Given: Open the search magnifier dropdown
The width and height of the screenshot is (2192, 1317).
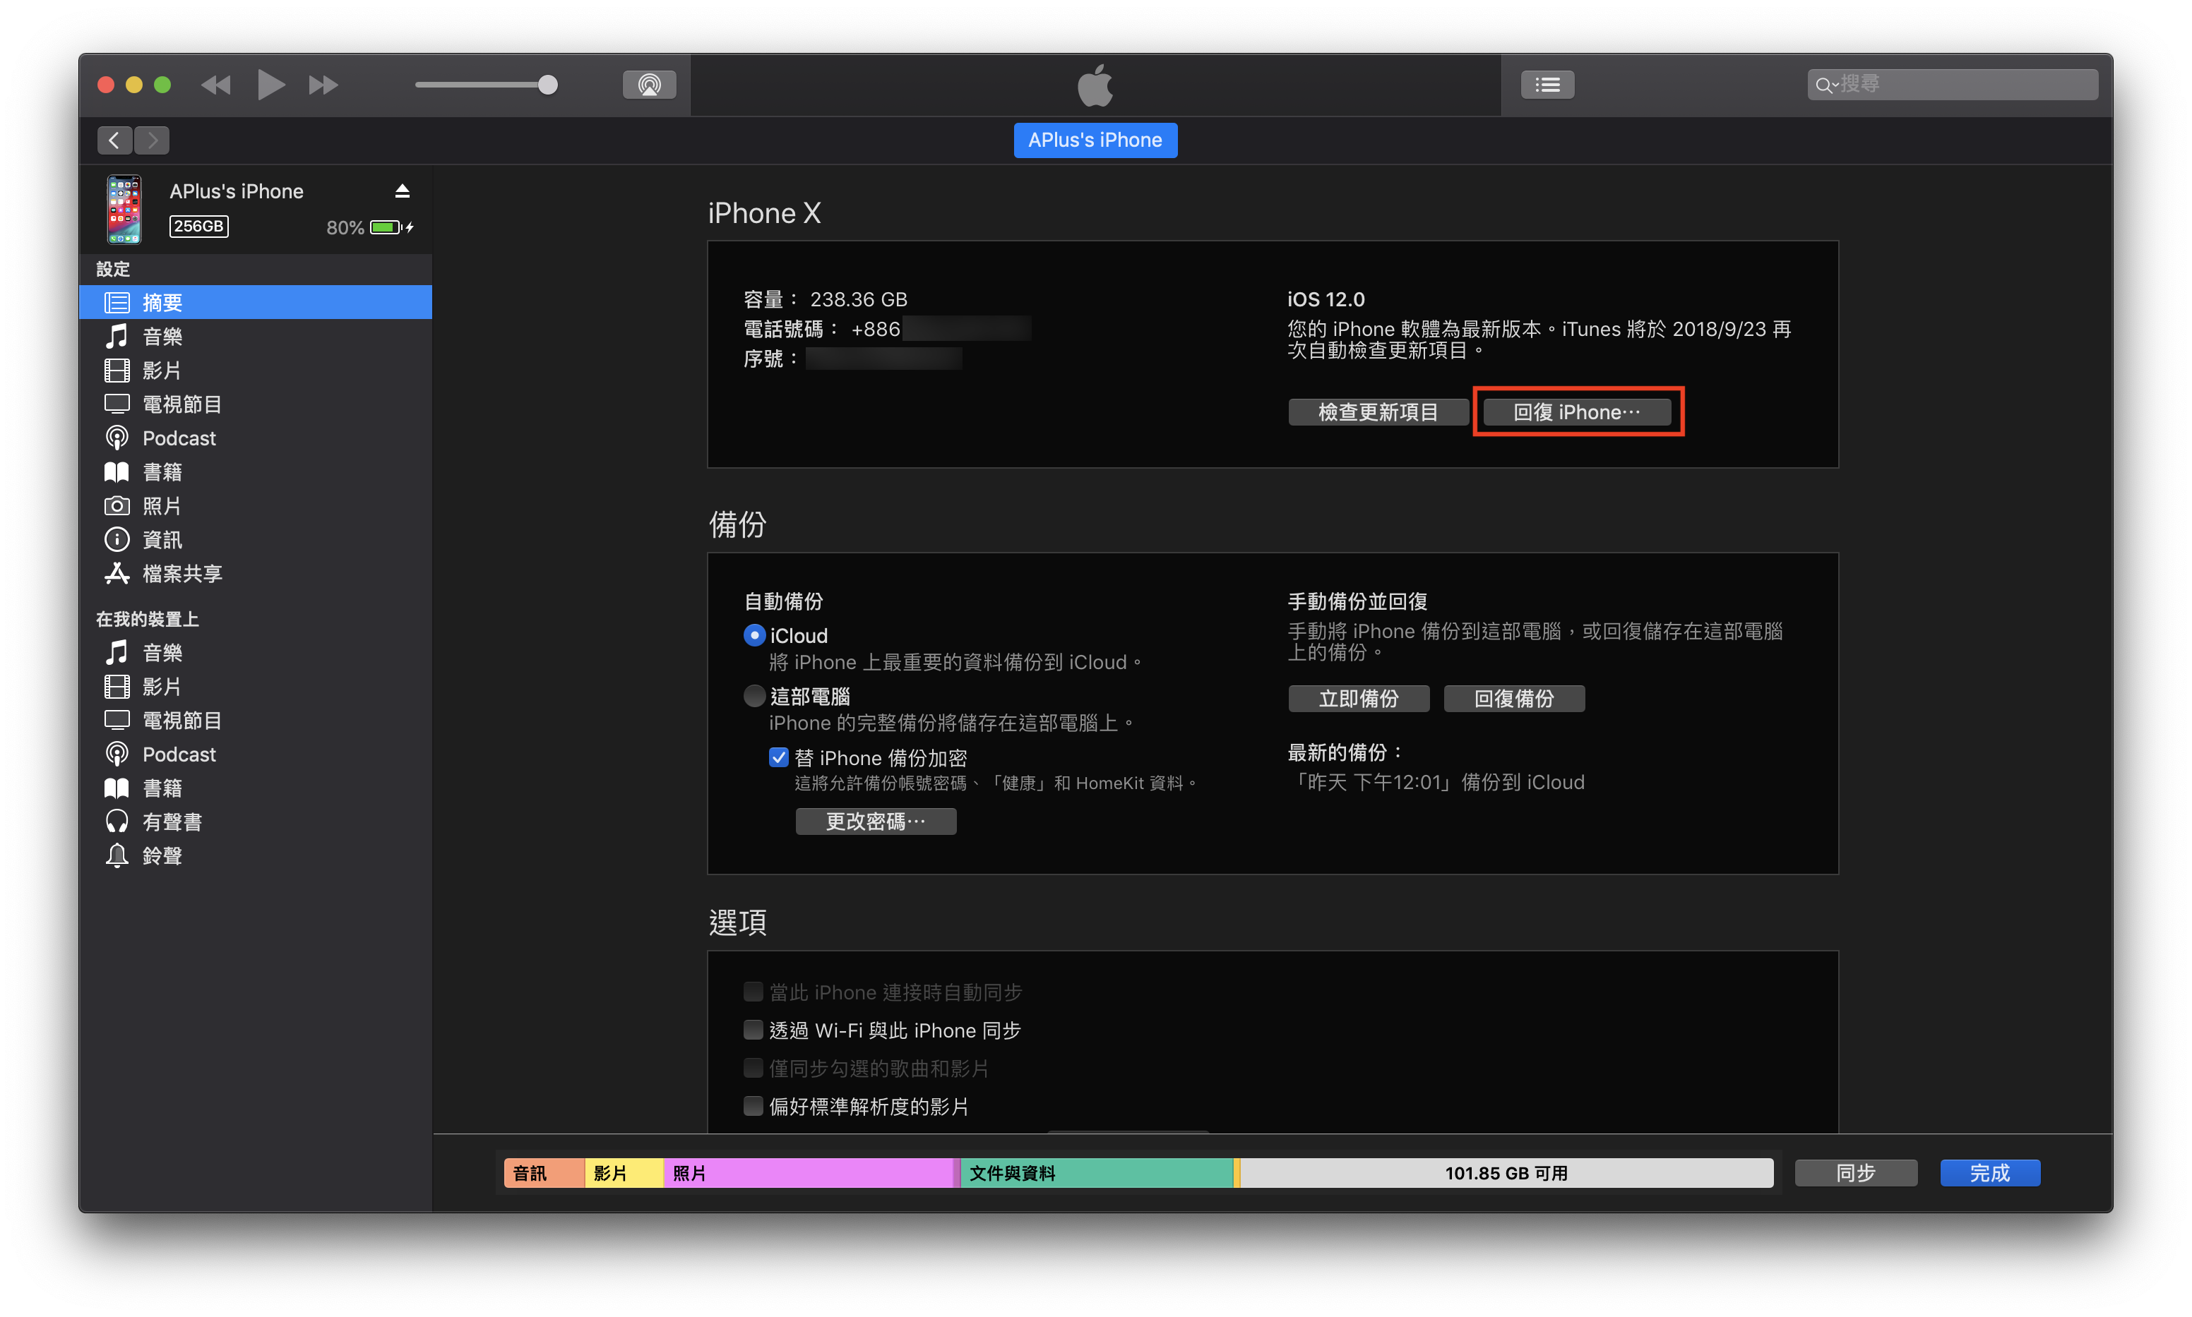Looking at the screenshot, I should click(1825, 85).
